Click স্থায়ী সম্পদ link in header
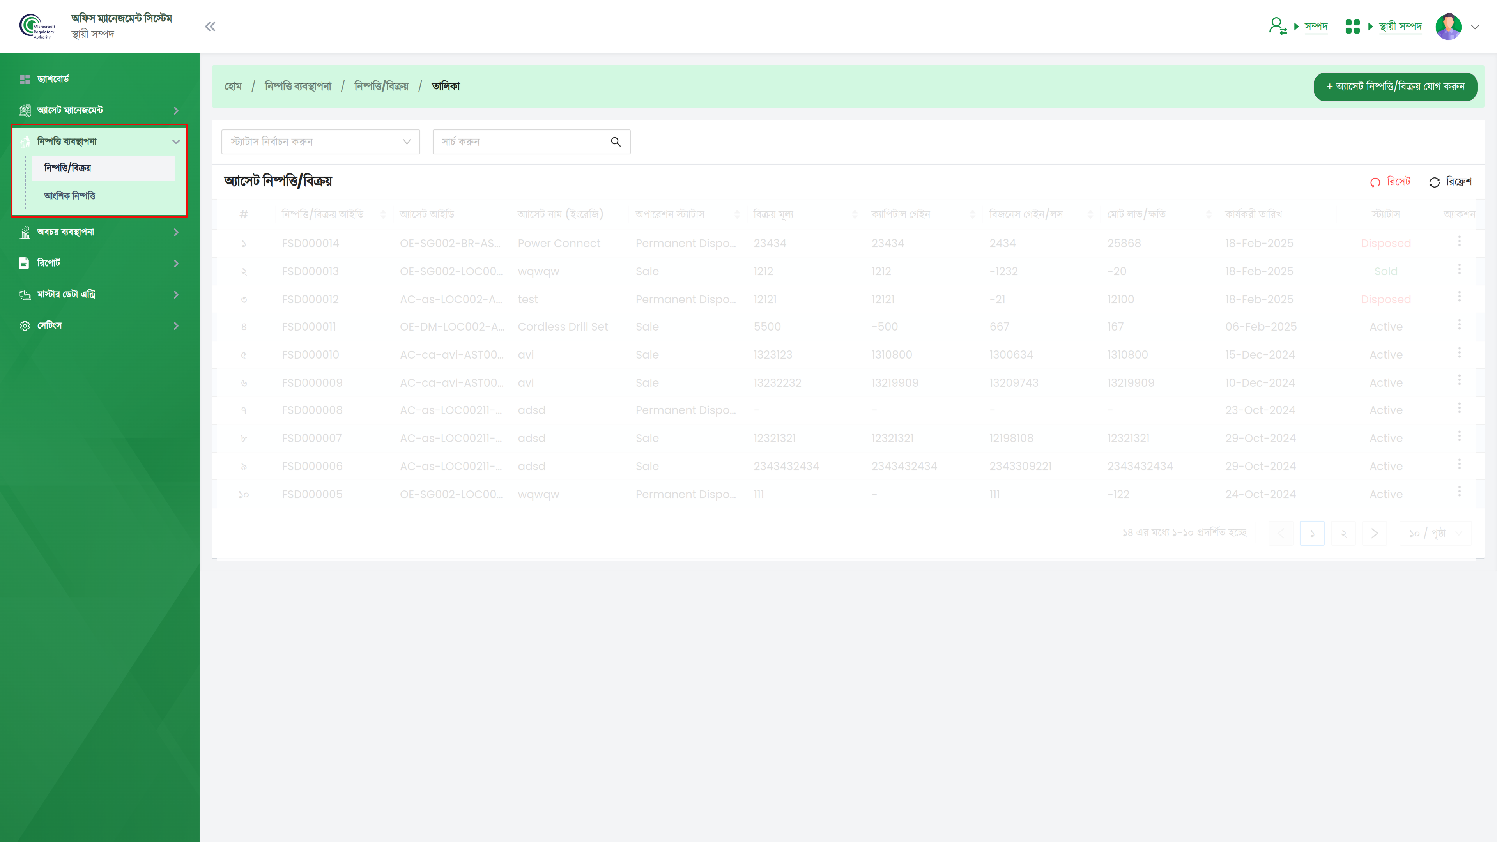The height and width of the screenshot is (842, 1497). coord(1400,27)
